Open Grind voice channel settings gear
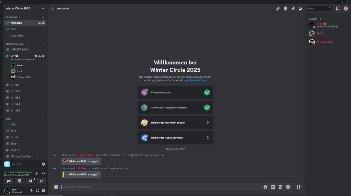Screen dimensions: 351x196 click(x=43, y=56)
